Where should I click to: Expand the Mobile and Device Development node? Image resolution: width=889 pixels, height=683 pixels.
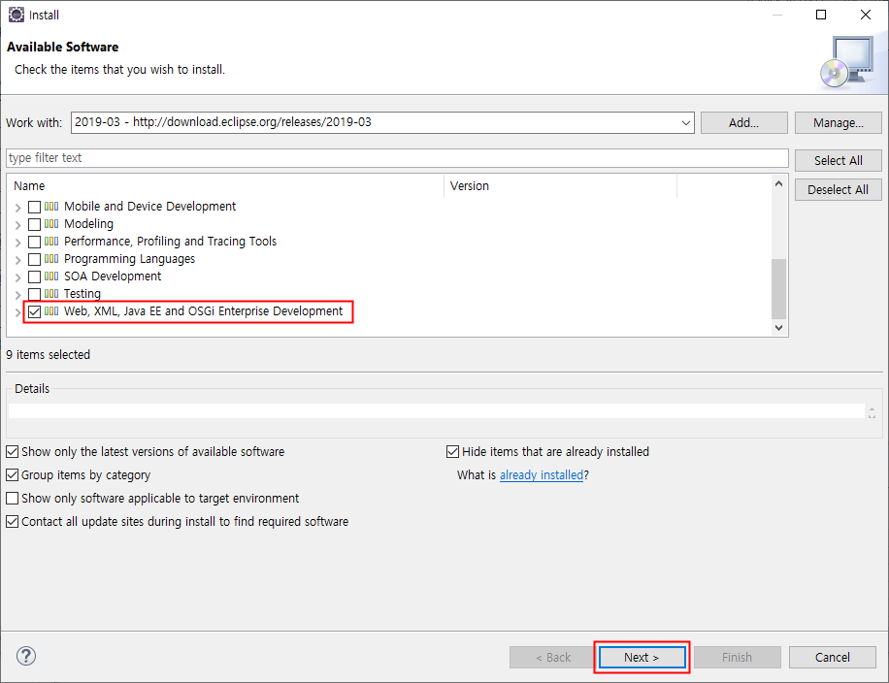(x=18, y=208)
